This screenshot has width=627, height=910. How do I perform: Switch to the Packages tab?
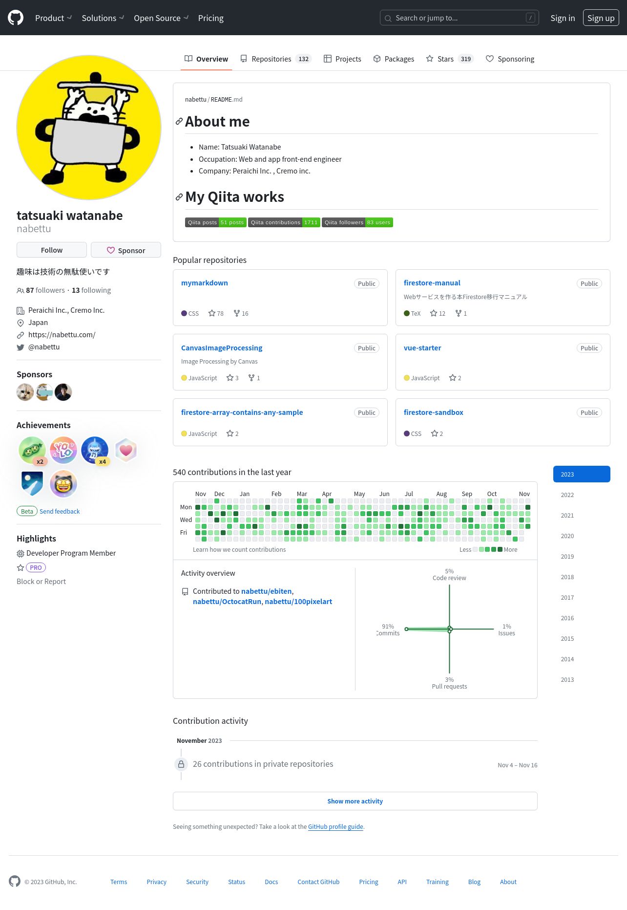(x=394, y=59)
